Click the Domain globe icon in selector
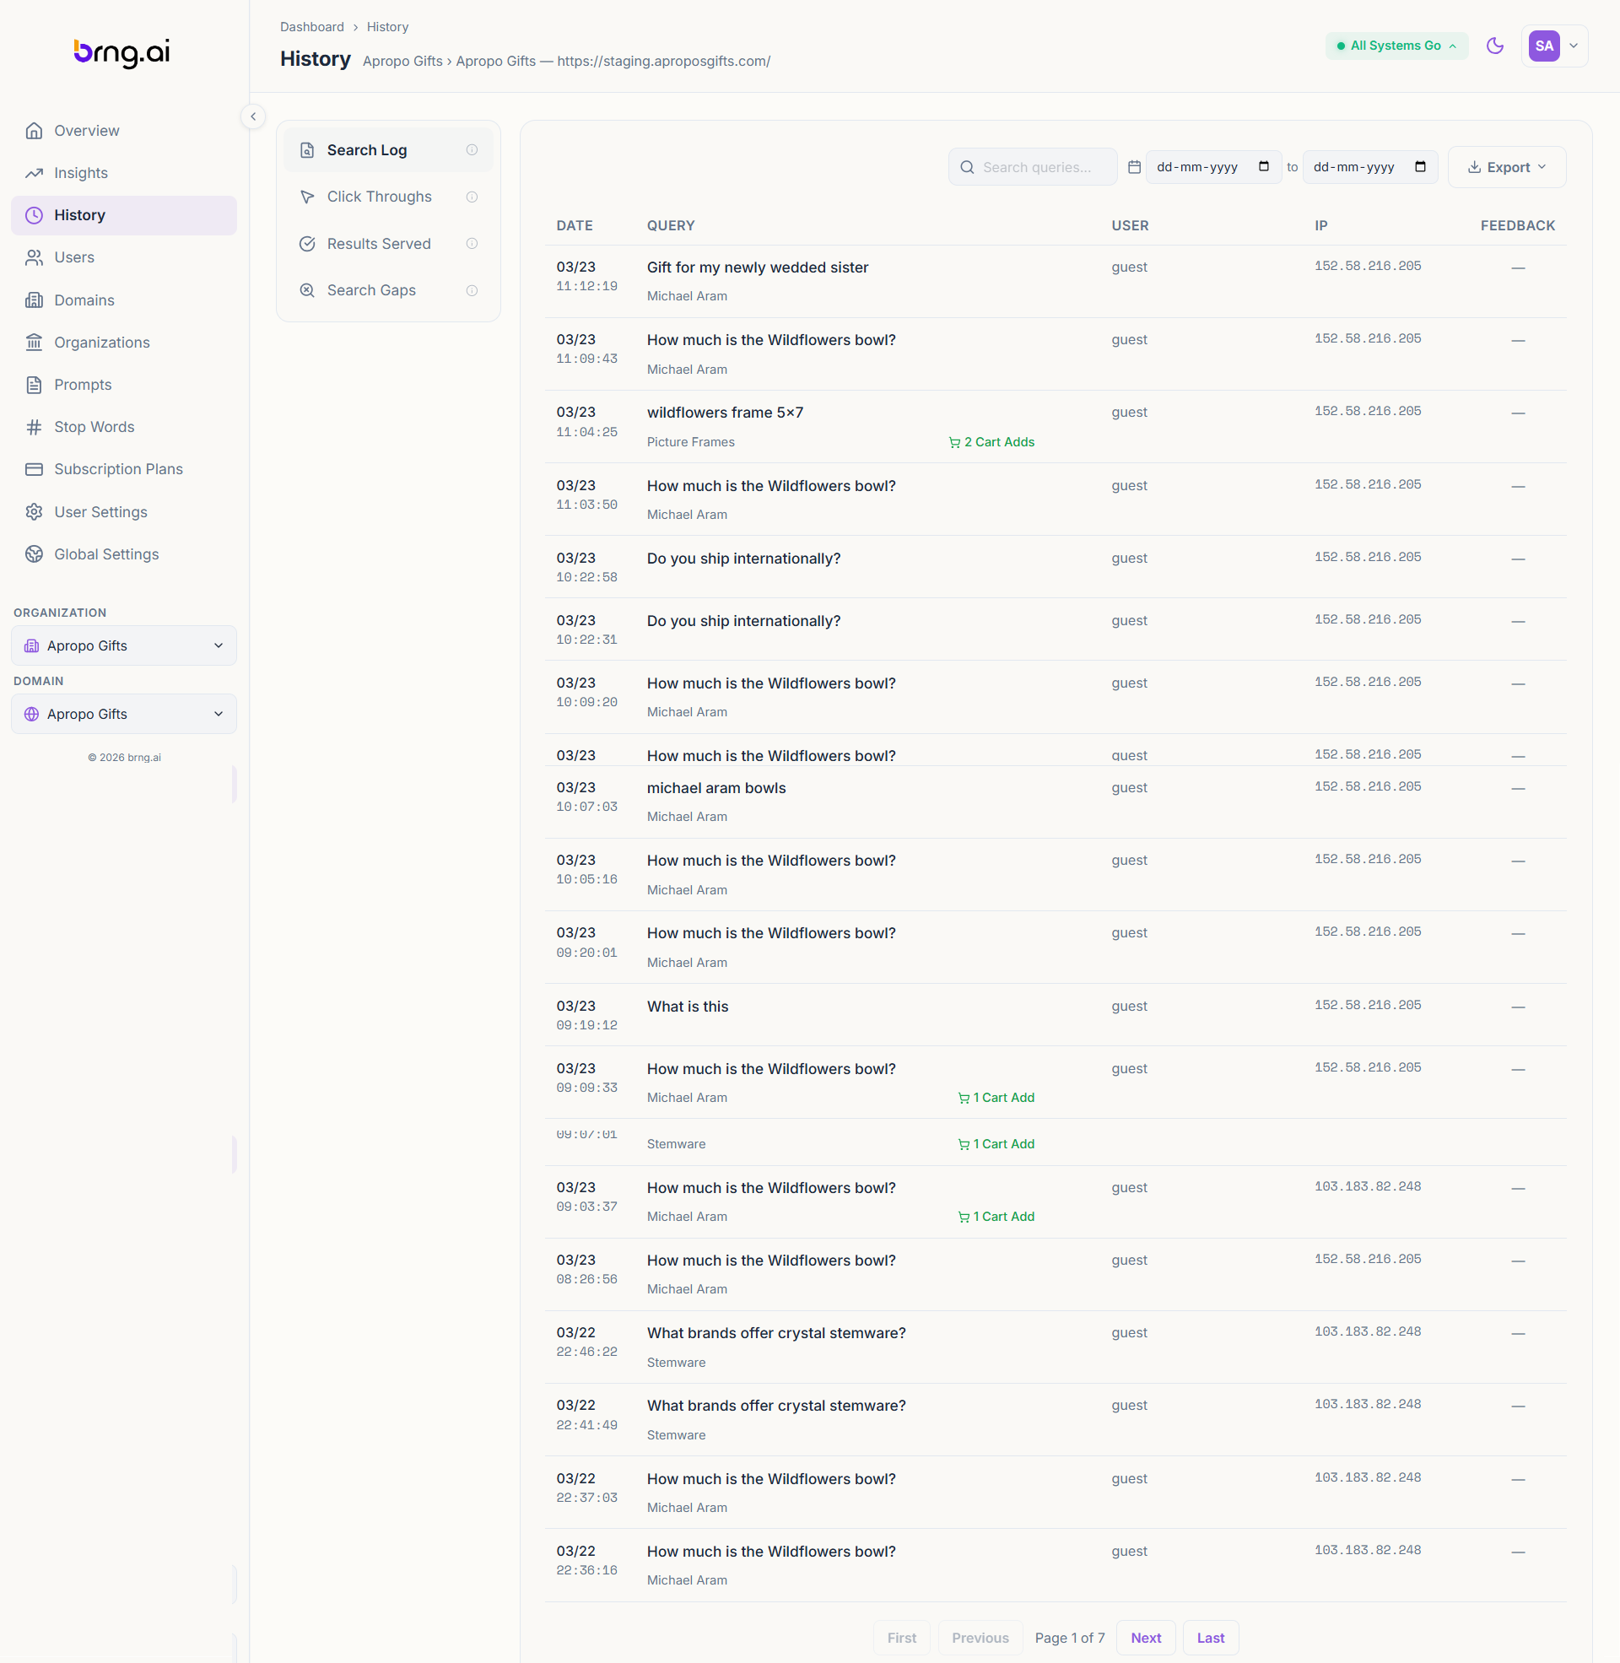Image resolution: width=1620 pixels, height=1663 pixels. [31, 714]
